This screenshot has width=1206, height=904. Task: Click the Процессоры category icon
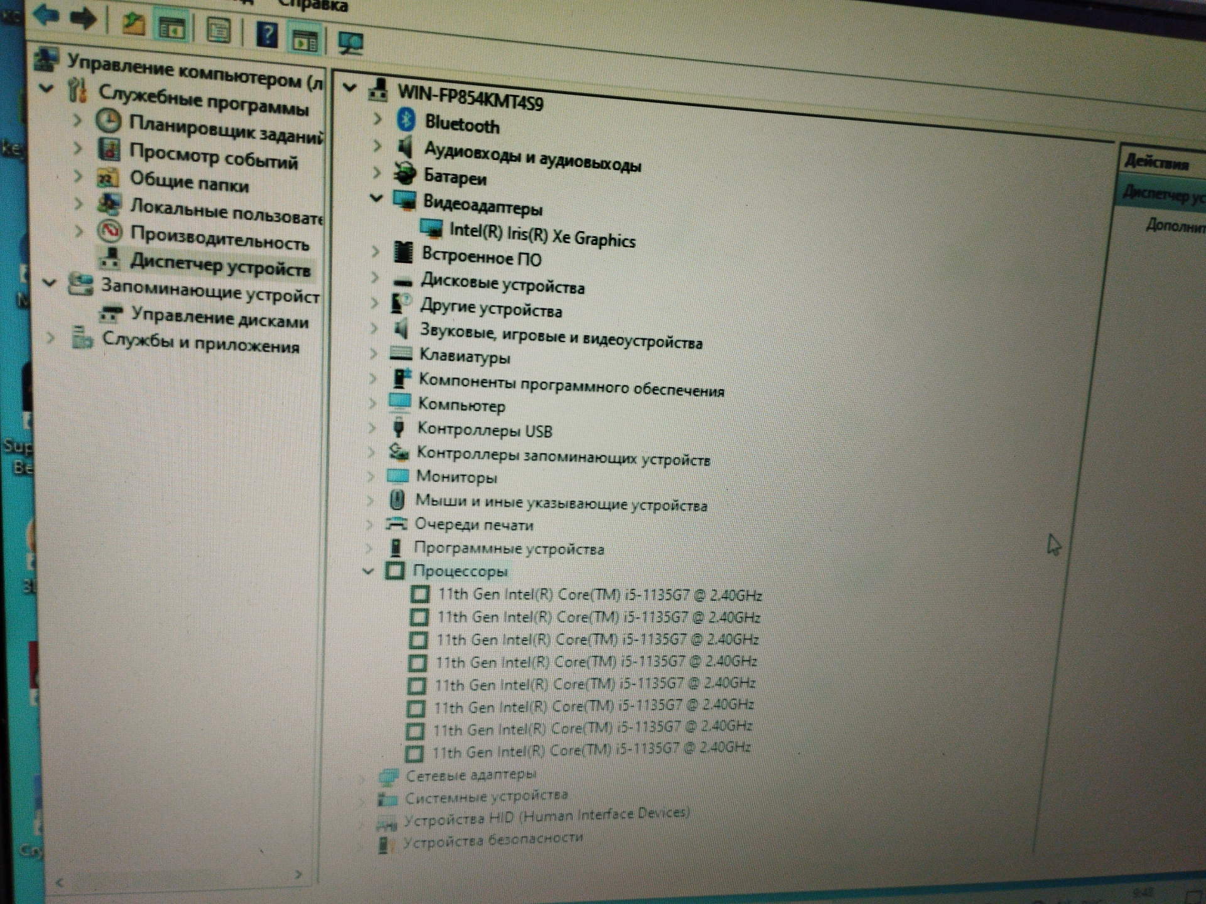tap(395, 570)
